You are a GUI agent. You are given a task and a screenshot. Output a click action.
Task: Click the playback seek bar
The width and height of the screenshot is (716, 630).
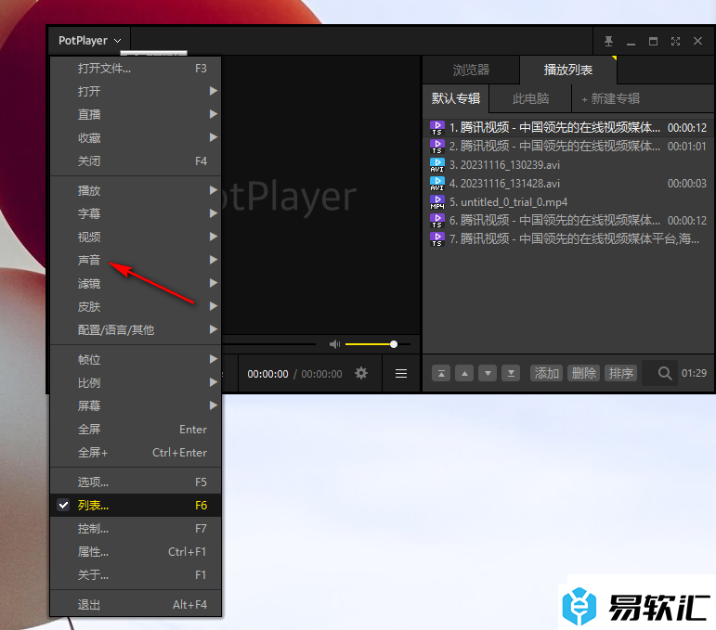[x=268, y=344]
